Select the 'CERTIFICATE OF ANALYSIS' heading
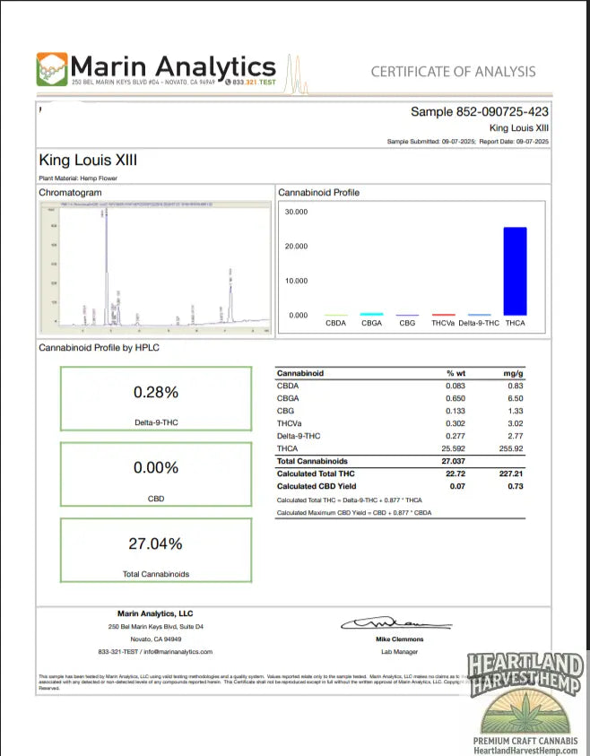Screen dimensions: 590x756 coord(453,72)
